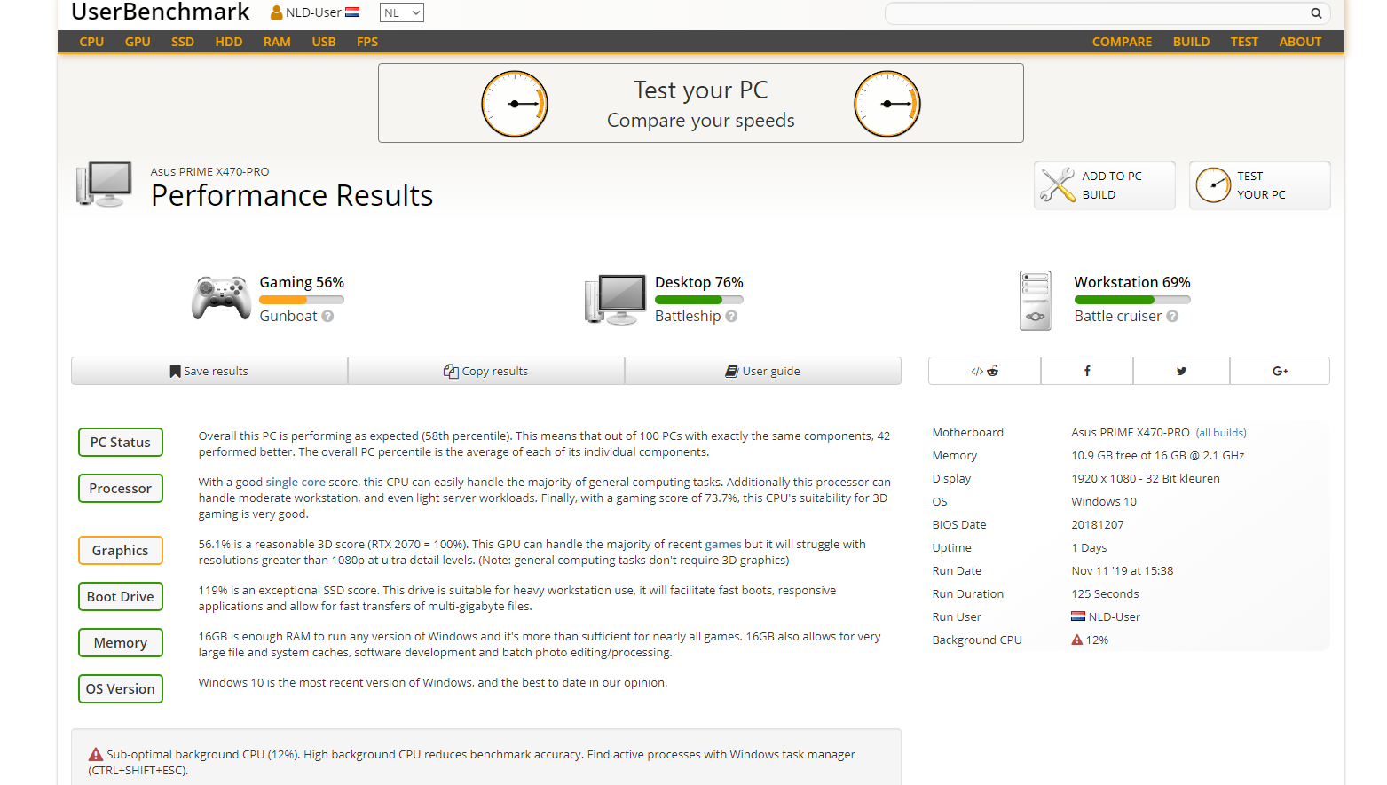This screenshot has height=785, width=1387.
Task: Click the Workstation 69% heading
Action: click(1132, 282)
